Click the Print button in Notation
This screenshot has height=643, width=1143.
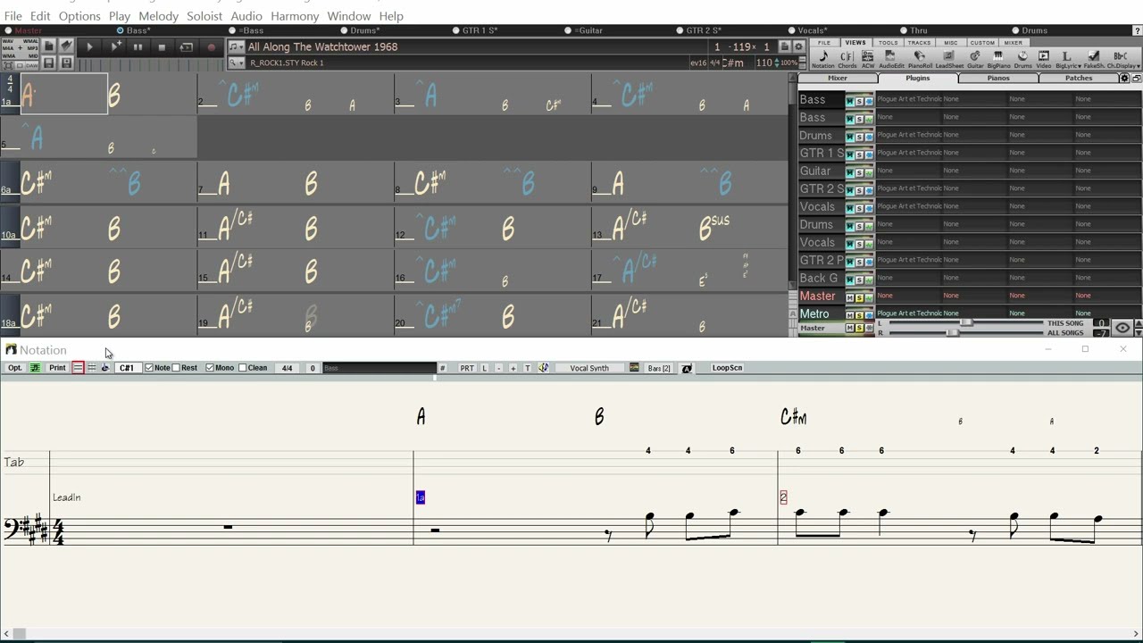click(x=57, y=368)
